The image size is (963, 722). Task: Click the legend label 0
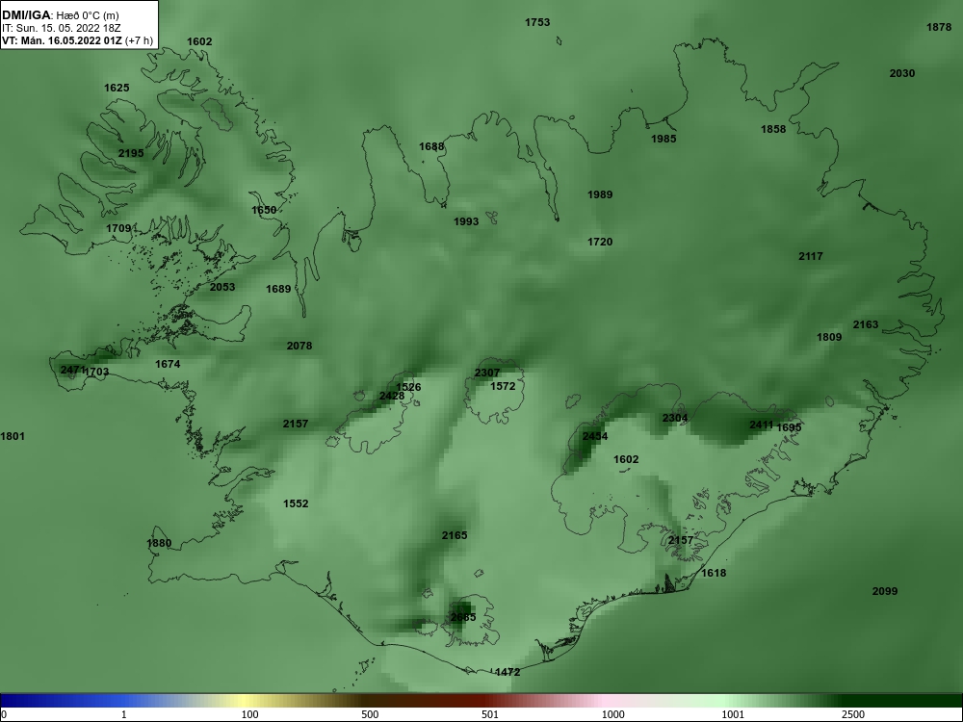pos(4,714)
